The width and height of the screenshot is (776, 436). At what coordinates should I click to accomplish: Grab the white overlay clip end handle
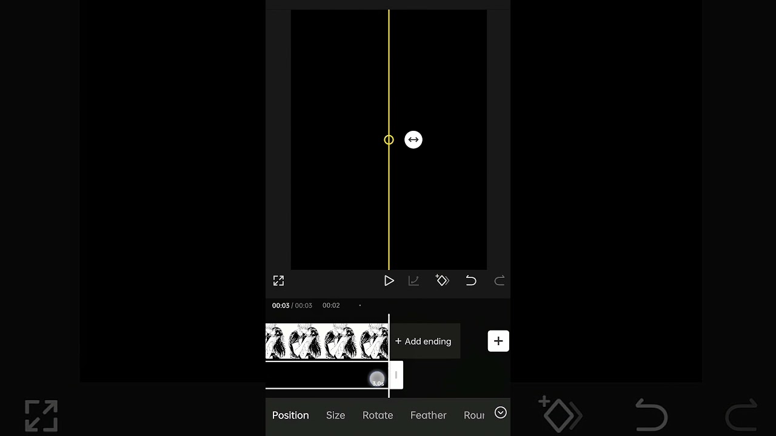click(396, 375)
